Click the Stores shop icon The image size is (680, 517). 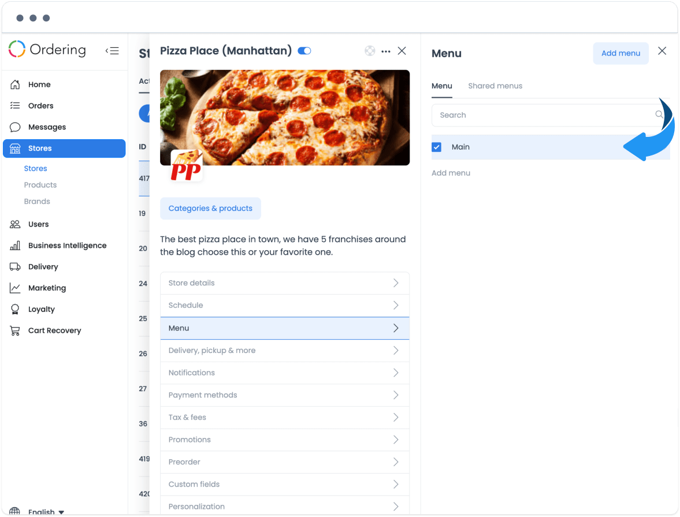tap(15, 148)
